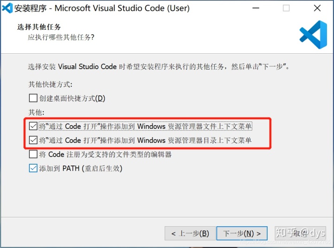Click the VS Code icon in title bar
This screenshot has width=334, height=248.
point(7,8)
